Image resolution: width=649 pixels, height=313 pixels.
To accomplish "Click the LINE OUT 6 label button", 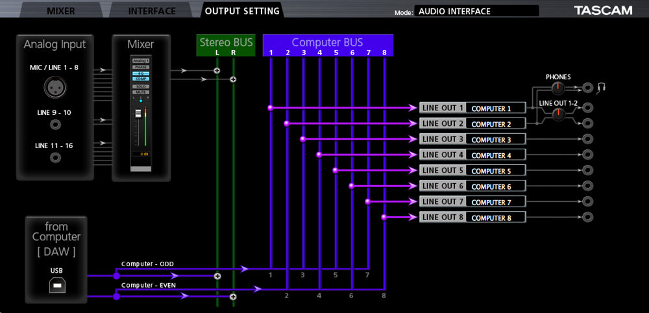I will click(443, 186).
